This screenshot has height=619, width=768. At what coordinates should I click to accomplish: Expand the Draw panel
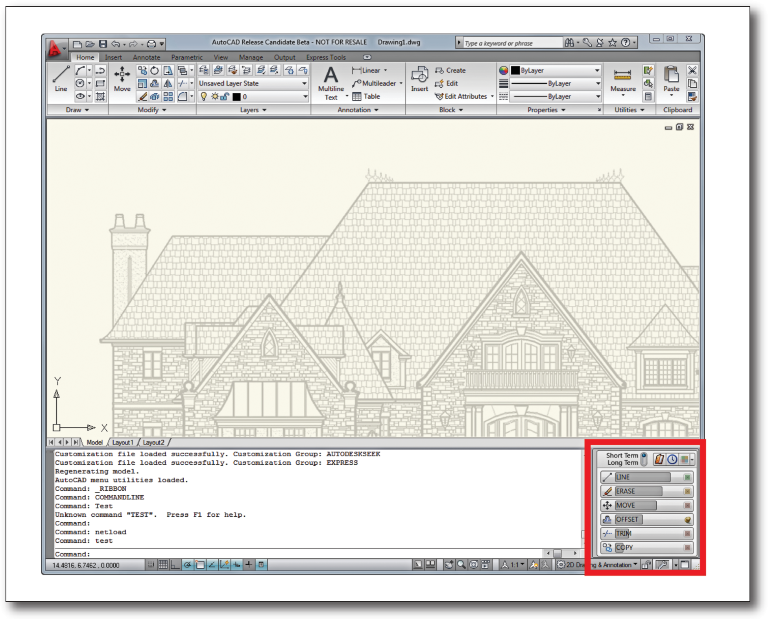[x=78, y=110]
